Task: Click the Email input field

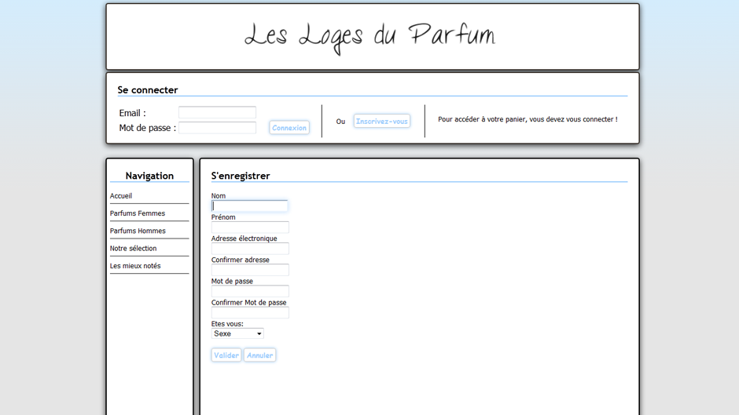Action: click(x=217, y=112)
